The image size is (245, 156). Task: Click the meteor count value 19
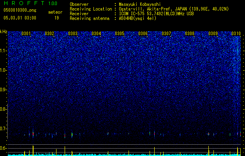[56, 18]
